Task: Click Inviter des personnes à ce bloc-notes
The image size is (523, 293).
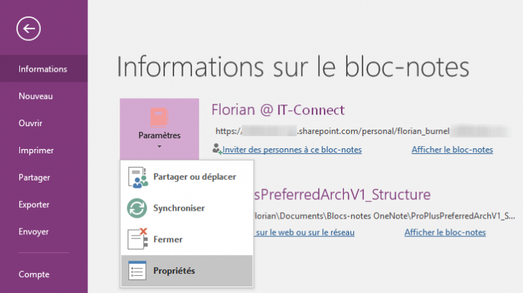Action: coord(292,150)
